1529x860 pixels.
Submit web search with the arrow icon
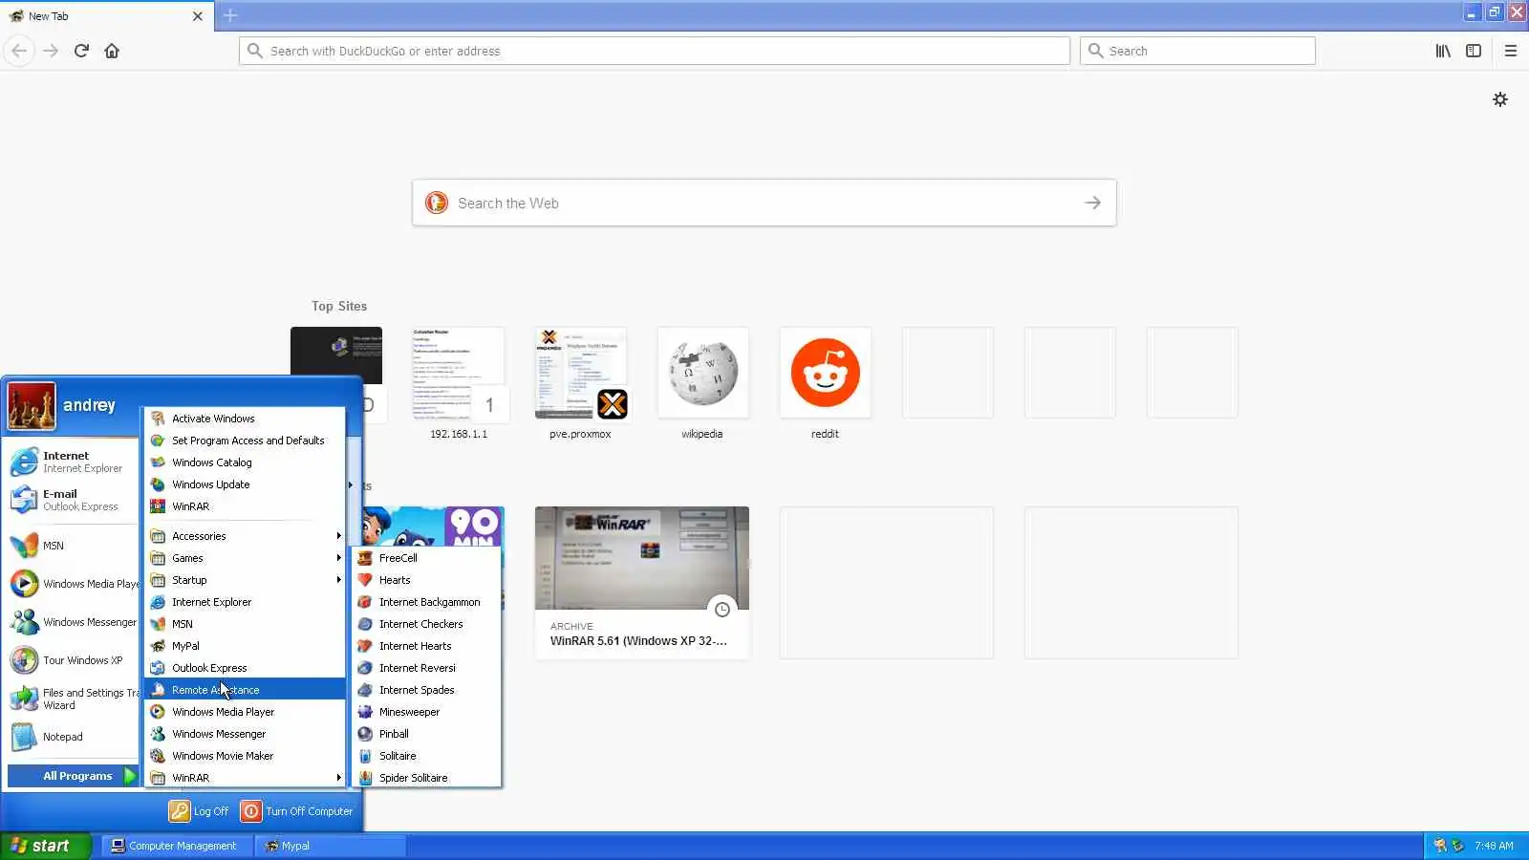1092,203
